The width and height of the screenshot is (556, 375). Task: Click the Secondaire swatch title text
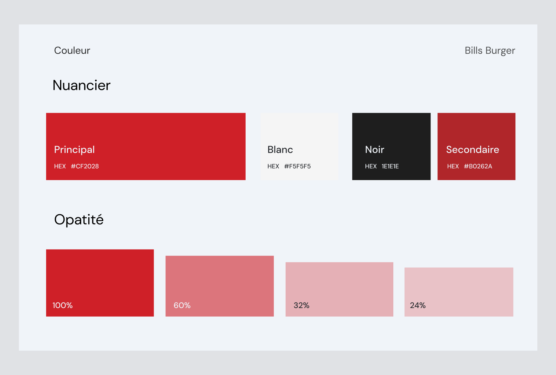pyautogui.click(x=472, y=150)
